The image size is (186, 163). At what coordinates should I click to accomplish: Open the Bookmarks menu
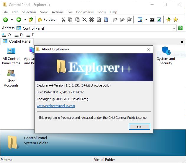tap(85, 12)
